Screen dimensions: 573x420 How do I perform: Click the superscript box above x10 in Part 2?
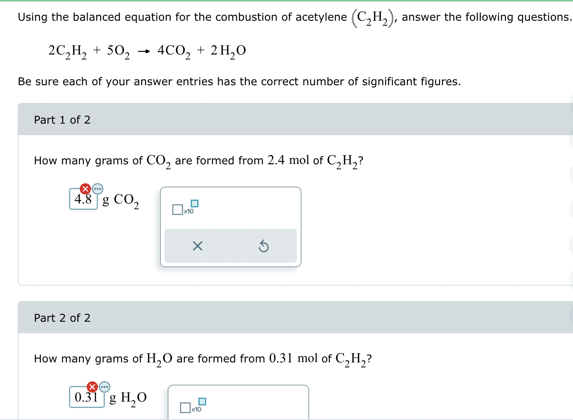pos(203,402)
